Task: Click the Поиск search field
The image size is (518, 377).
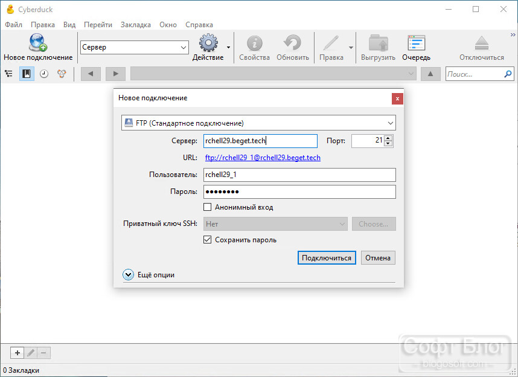Action: pyautogui.click(x=474, y=74)
